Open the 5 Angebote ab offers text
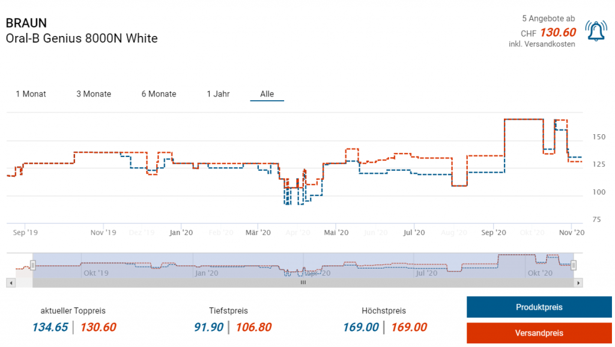Image resolution: width=615 pixels, height=347 pixels. (x=548, y=19)
